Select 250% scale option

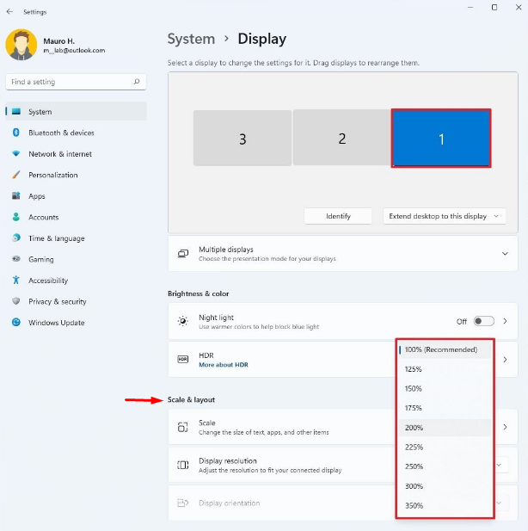pyautogui.click(x=445, y=466)
